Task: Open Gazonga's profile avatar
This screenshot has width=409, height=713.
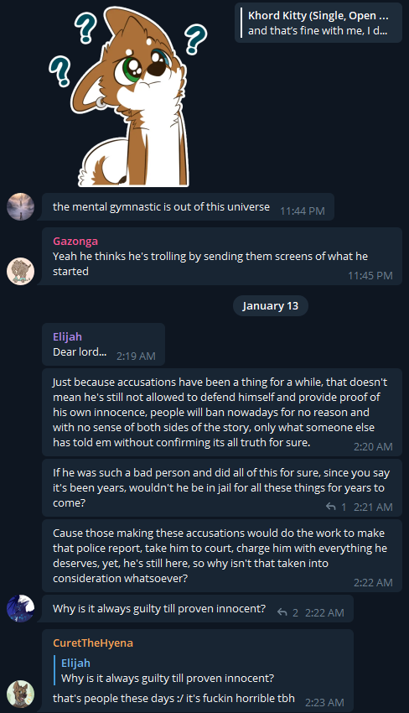Action: [20, 272]
